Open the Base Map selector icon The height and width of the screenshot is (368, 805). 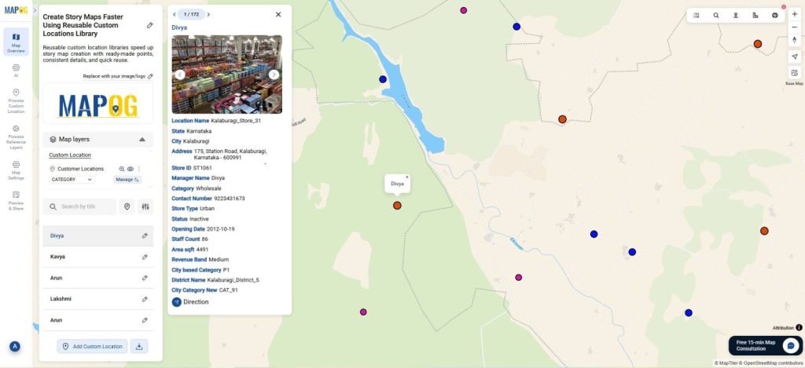(x=794, y=73)
